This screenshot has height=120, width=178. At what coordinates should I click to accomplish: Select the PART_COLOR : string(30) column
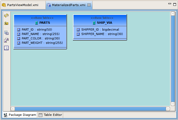click(41, 38)
